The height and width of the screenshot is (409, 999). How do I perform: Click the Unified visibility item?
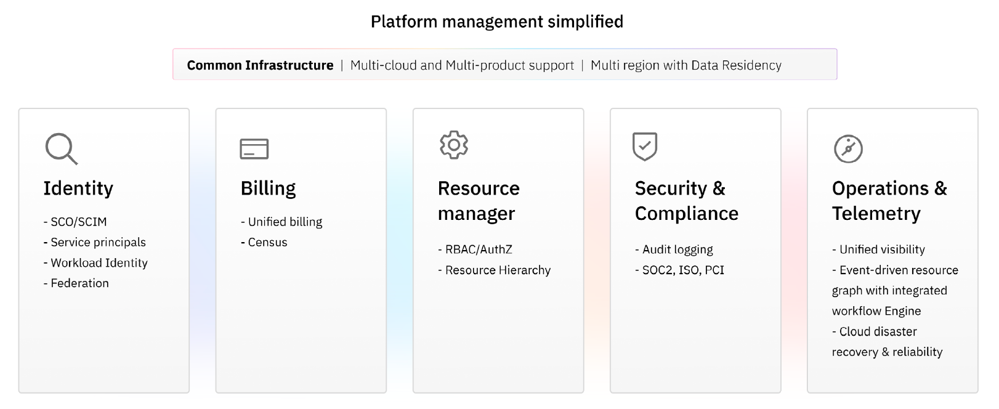pos(881,249)
